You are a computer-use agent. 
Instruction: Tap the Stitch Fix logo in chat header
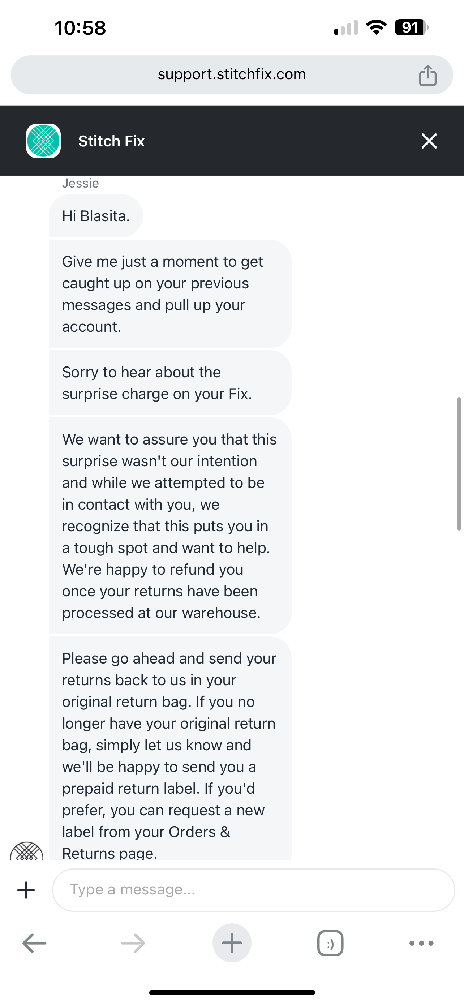(x=43, y=141)
